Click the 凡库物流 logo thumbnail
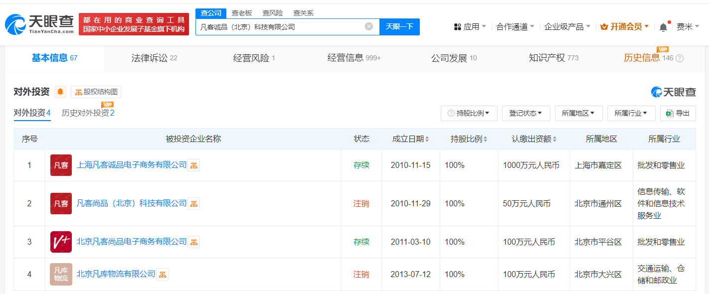The image size is (709, 294). [x=61, y=274]
